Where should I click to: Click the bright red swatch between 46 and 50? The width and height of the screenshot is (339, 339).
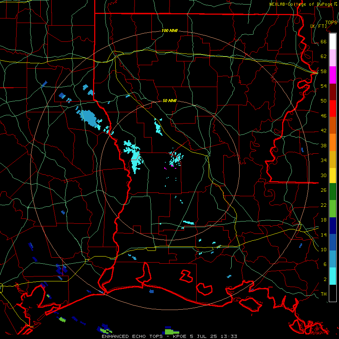[x=333, y=108]
